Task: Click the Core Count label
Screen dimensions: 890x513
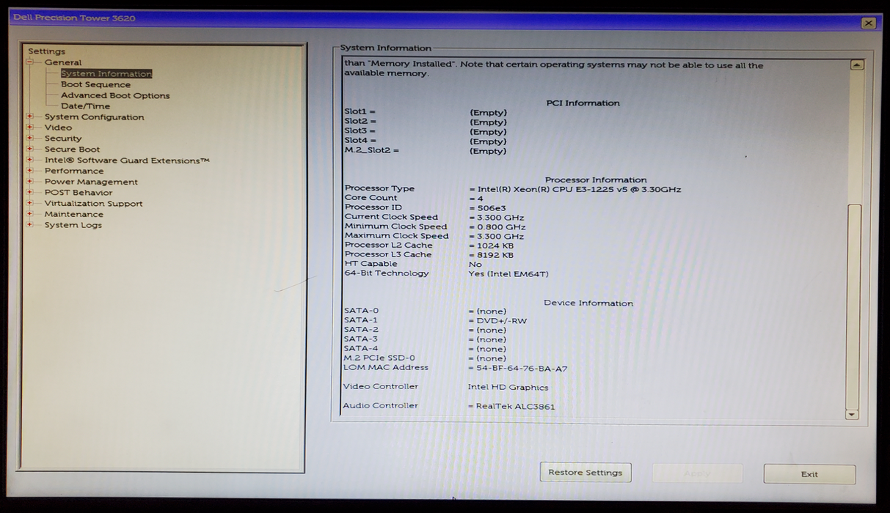Action: [x=371, y=198]
